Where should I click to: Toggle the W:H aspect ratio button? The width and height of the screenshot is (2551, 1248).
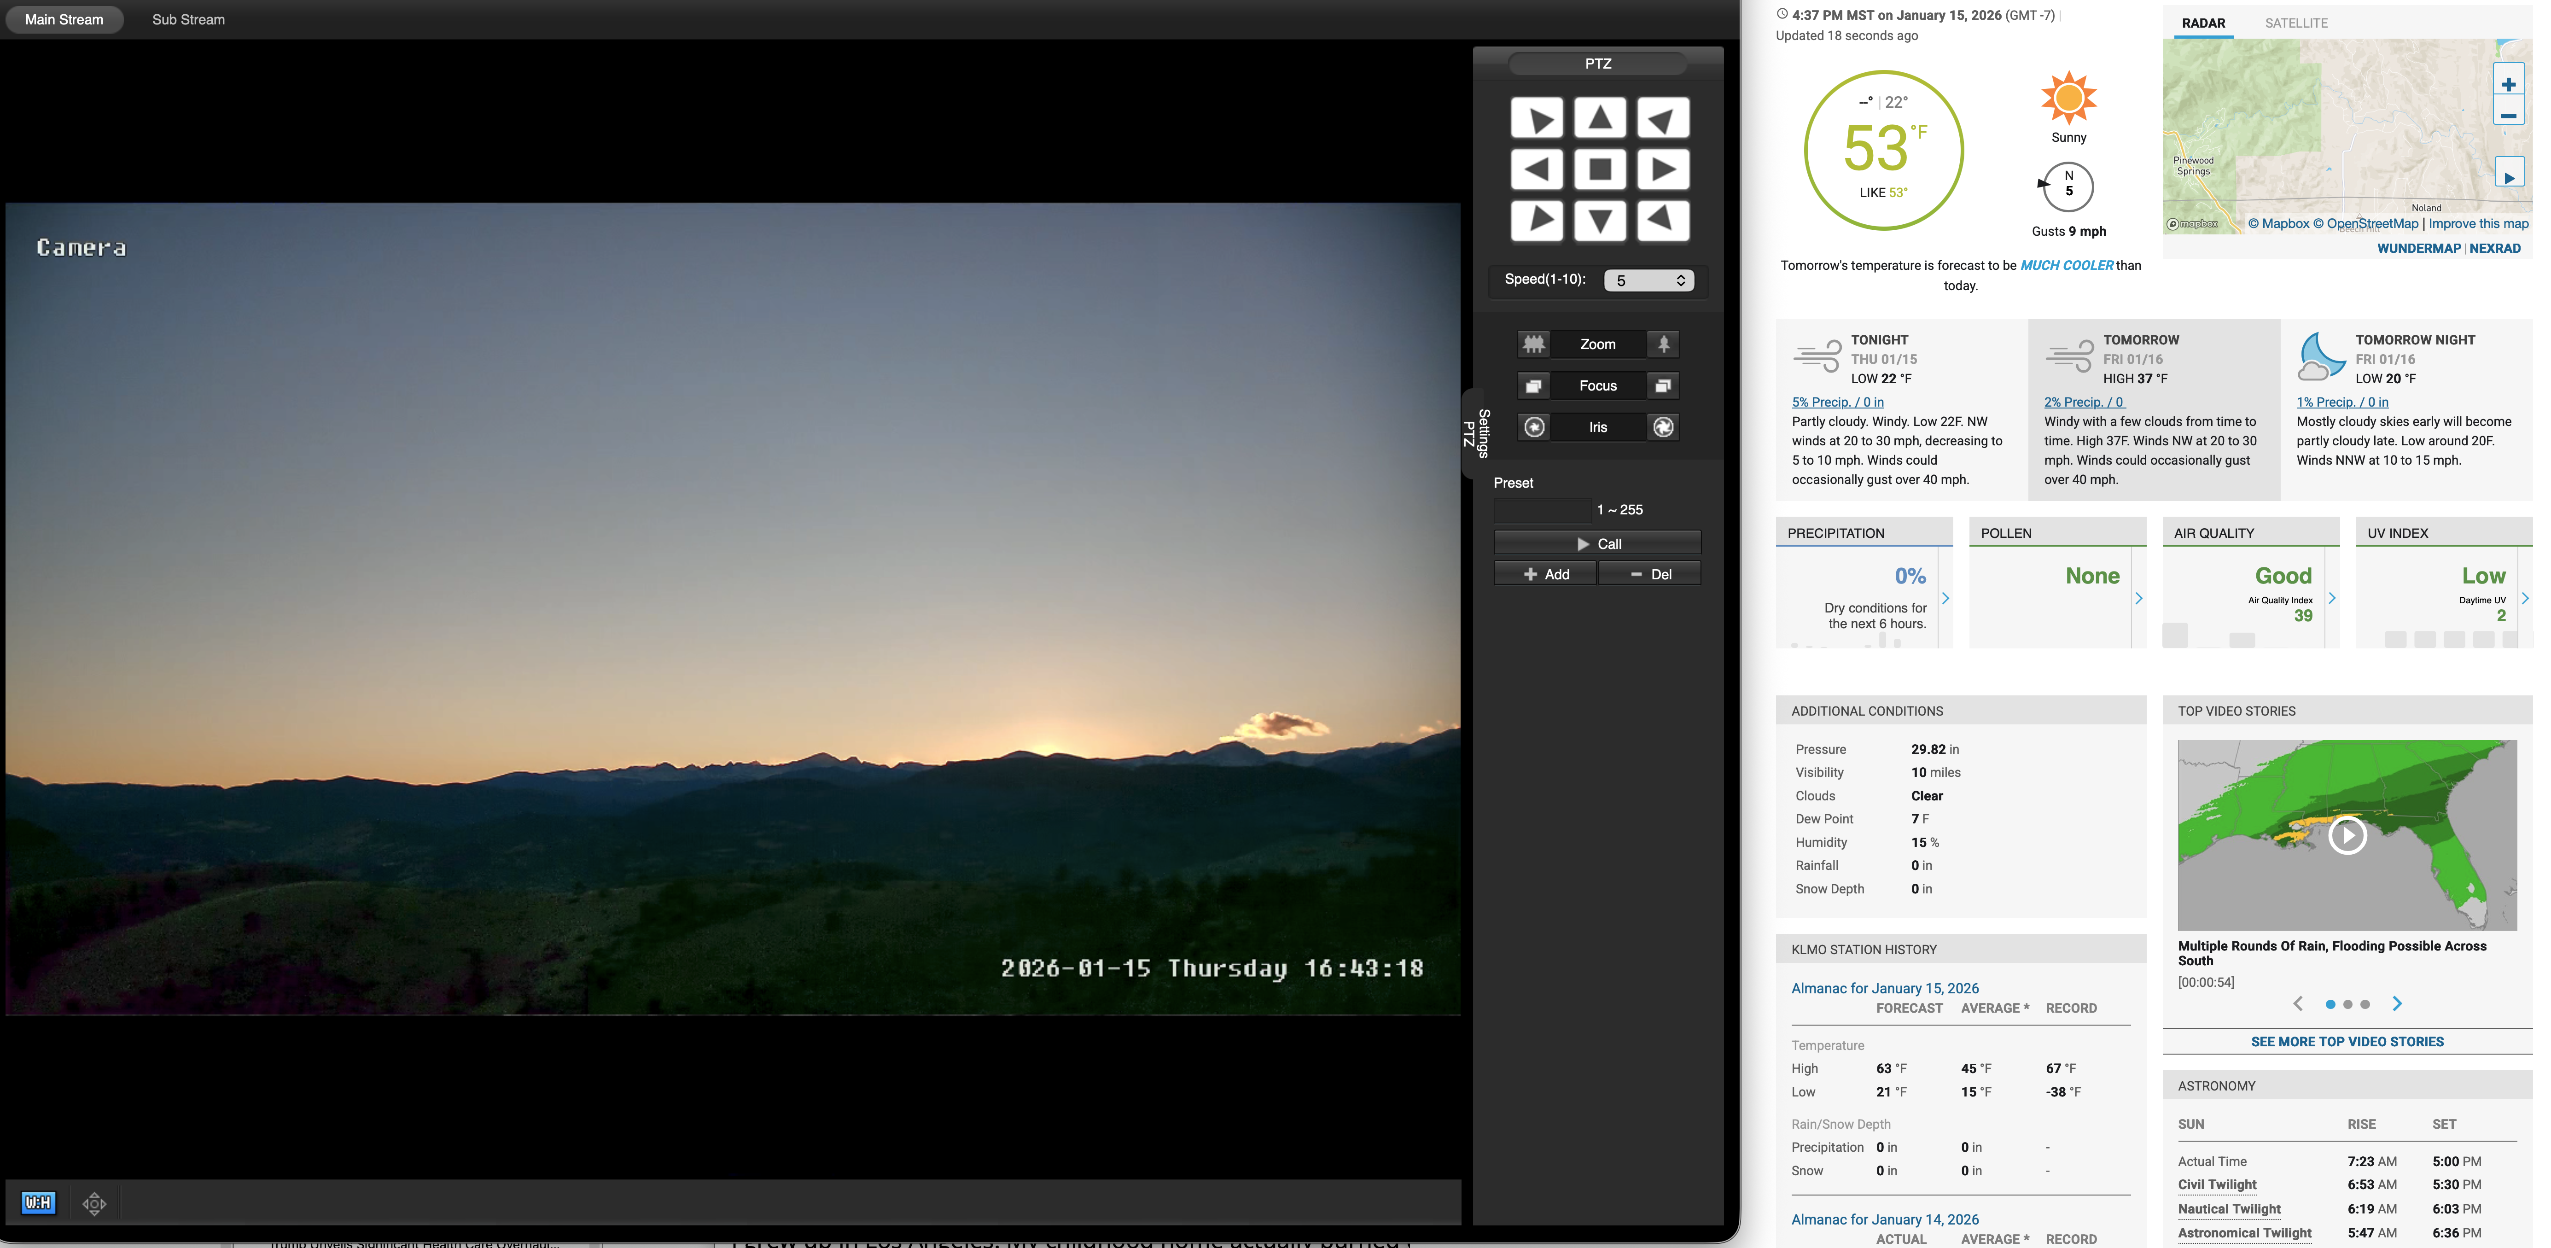[x=39, y=1202]
